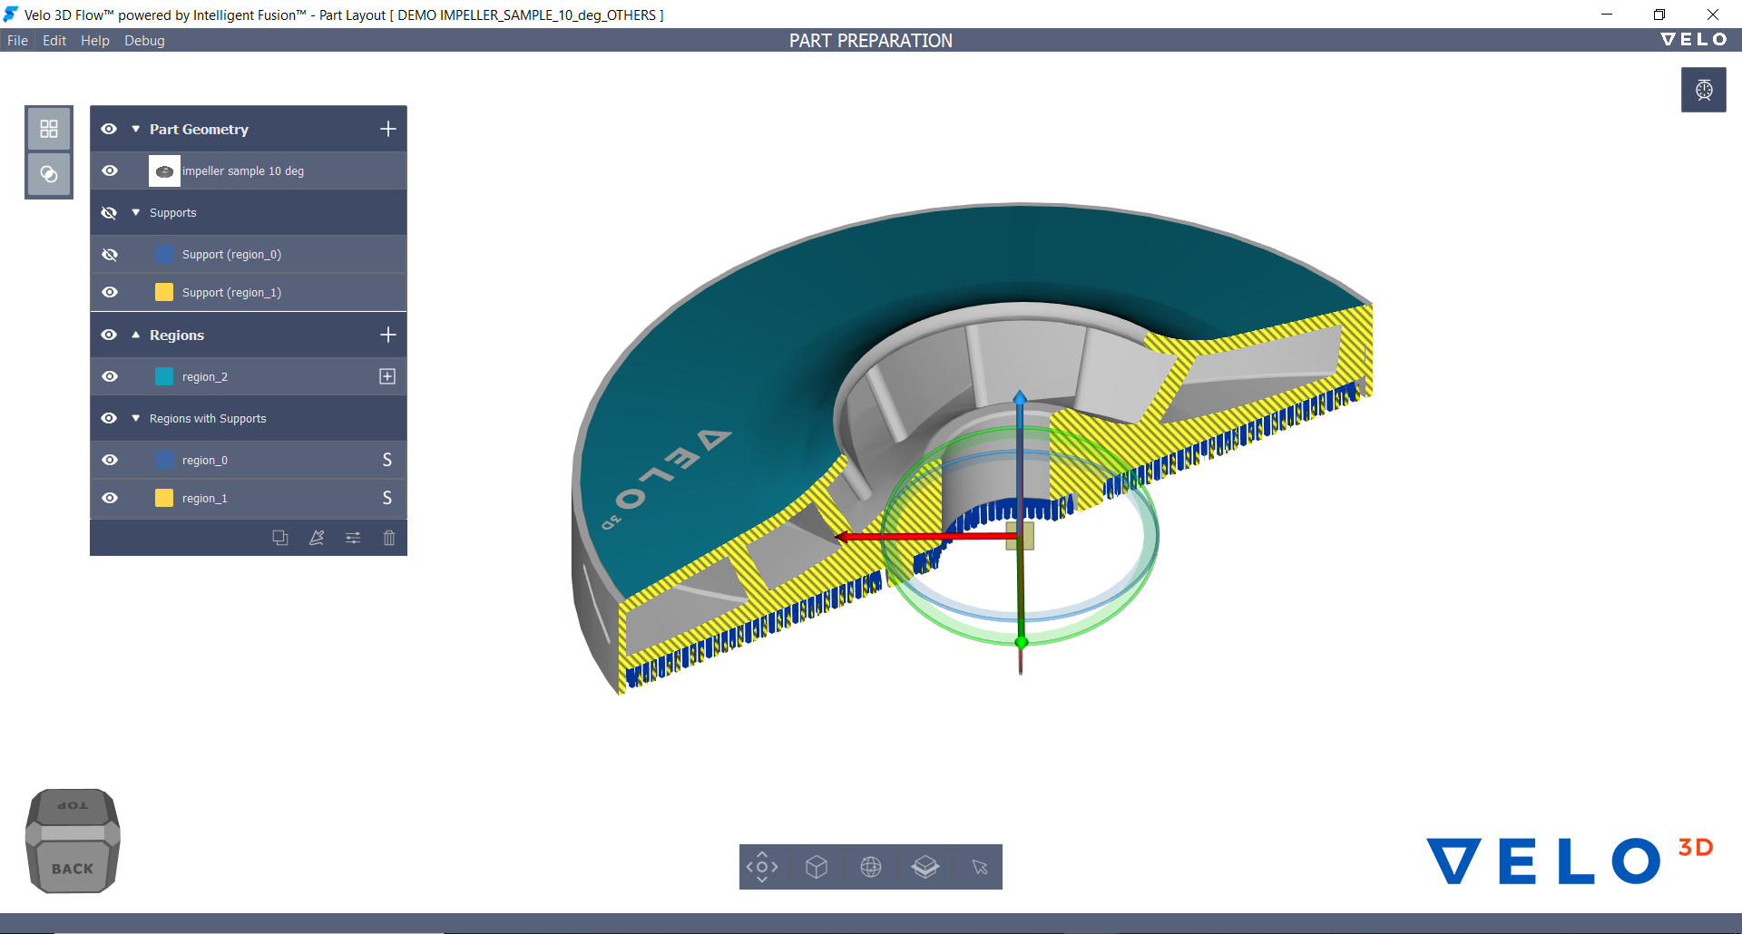
Task: Click the Supports section title
Action: click(x=172, y=212)
